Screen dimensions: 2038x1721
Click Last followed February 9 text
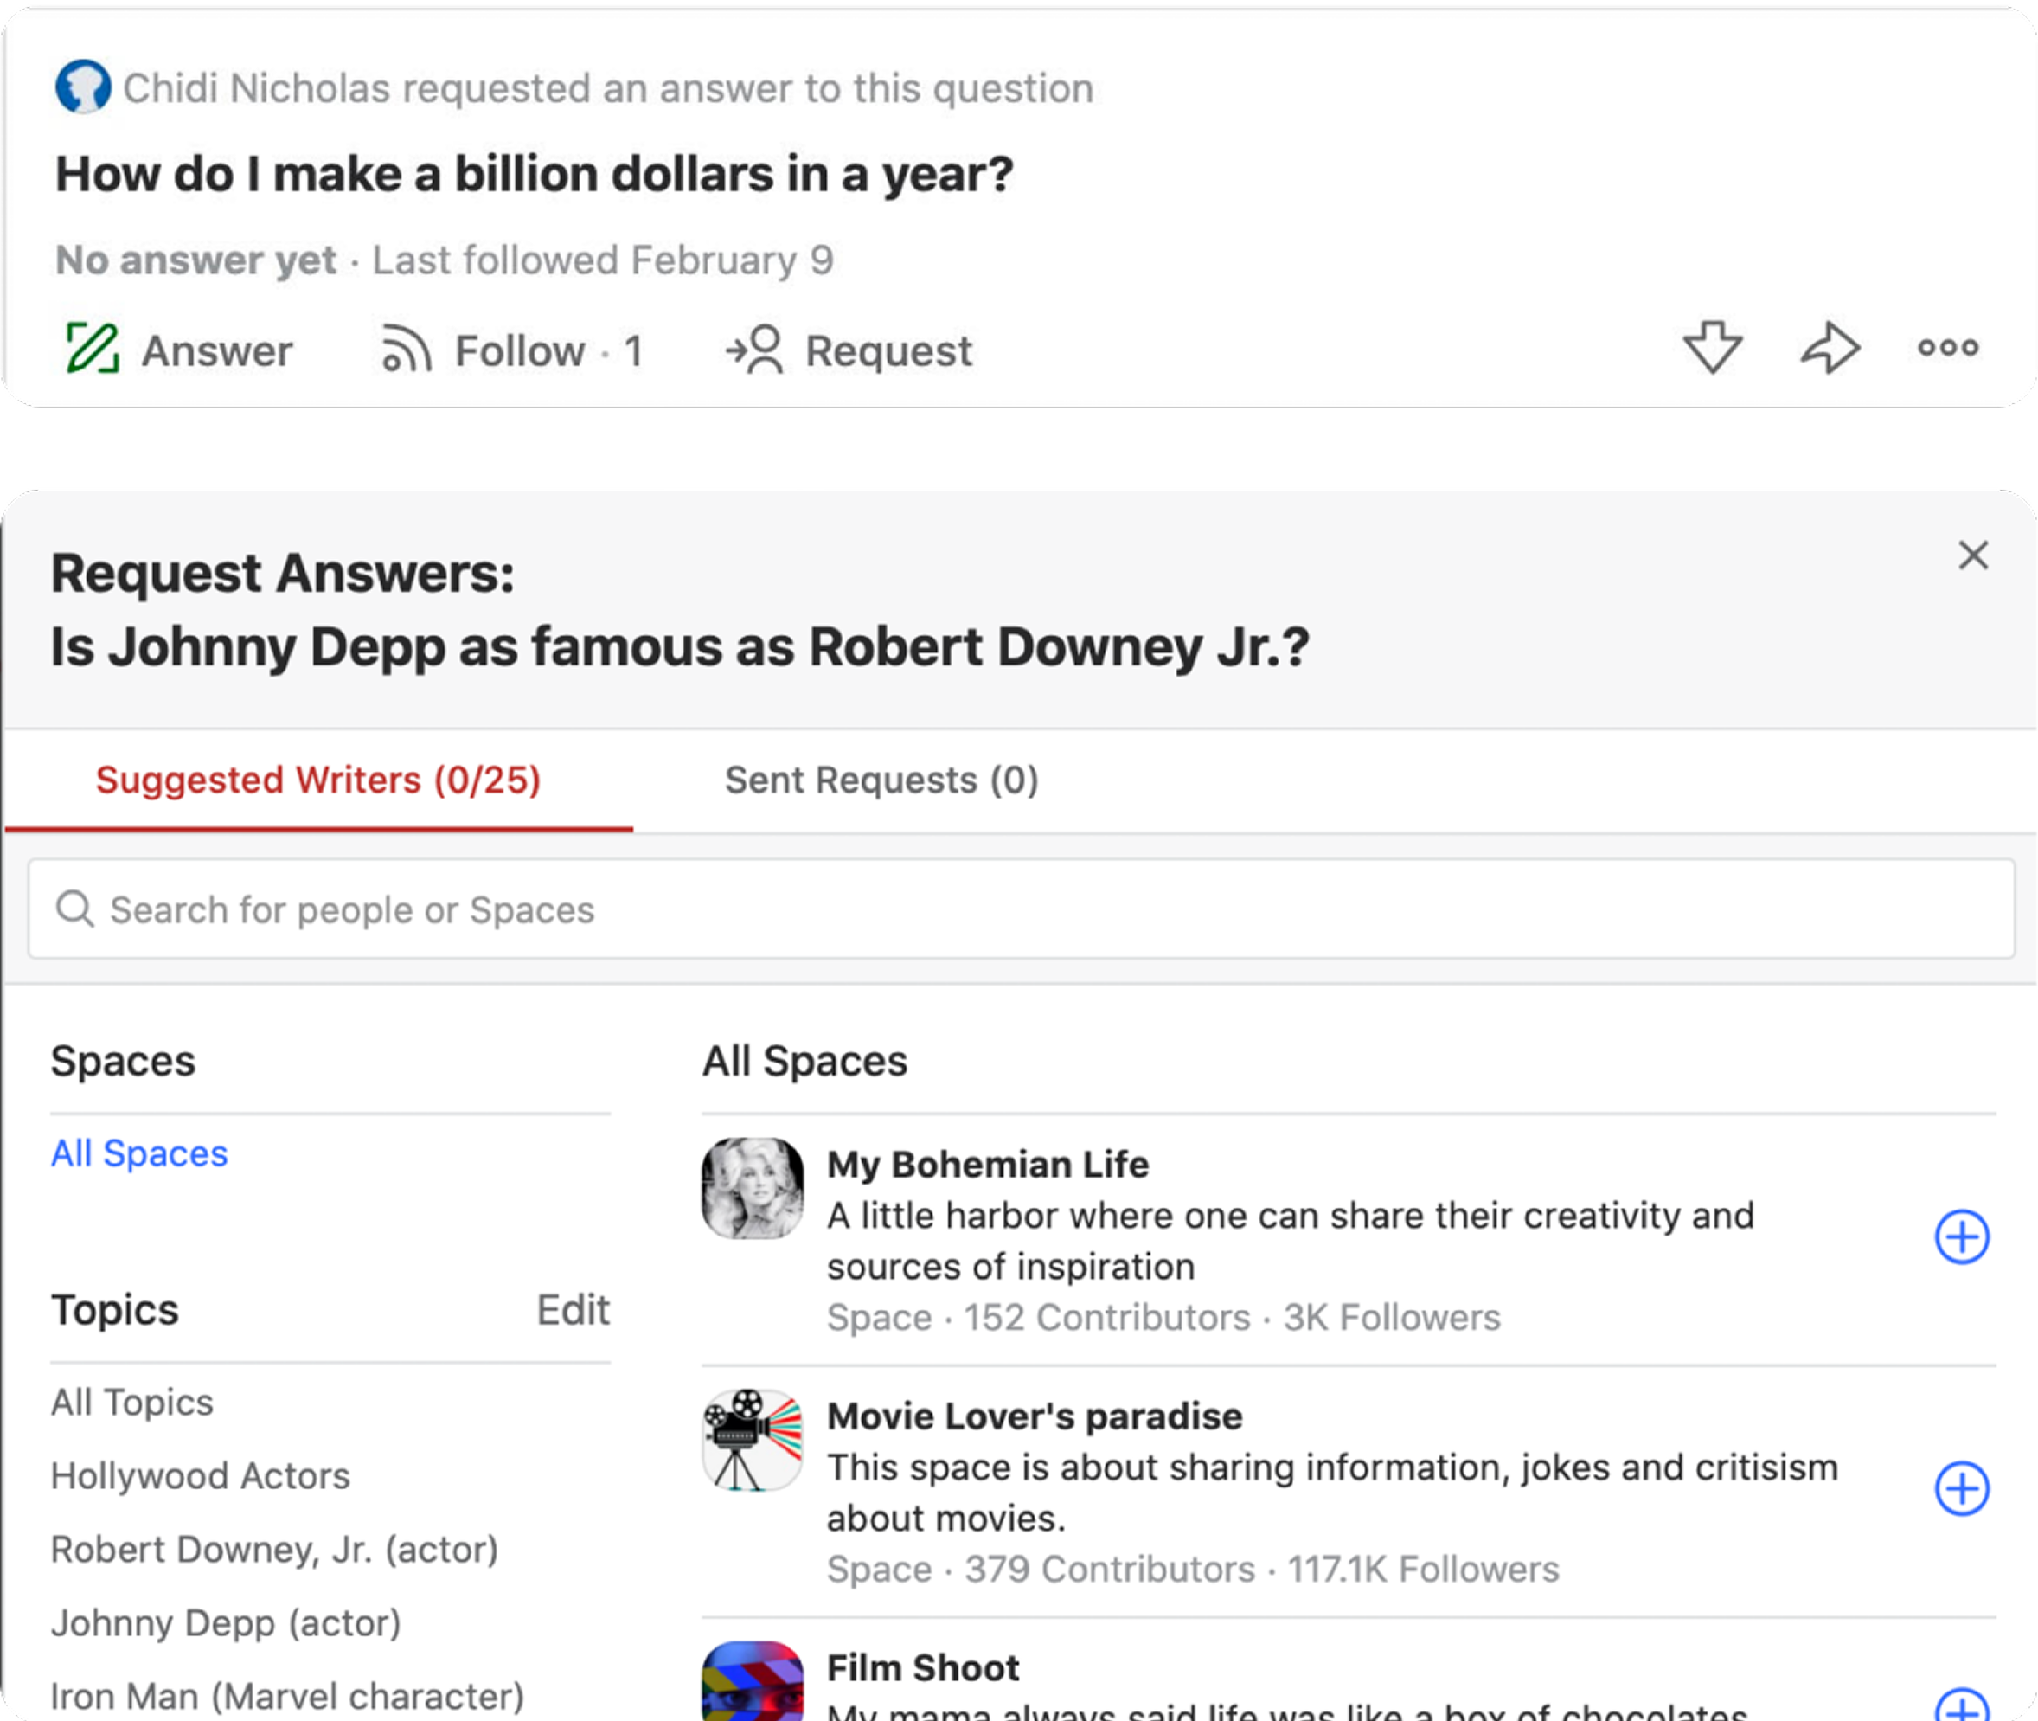[603, 260]
